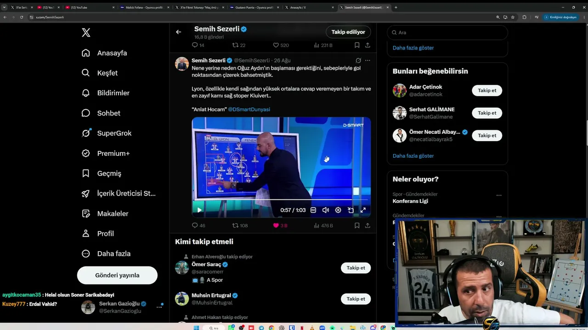Open @DSmartDunyasi mention link

click(x=249, y=110)
